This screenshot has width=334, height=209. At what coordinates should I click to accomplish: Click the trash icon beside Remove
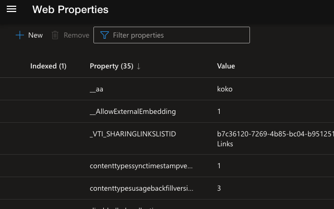pos(55,35)
